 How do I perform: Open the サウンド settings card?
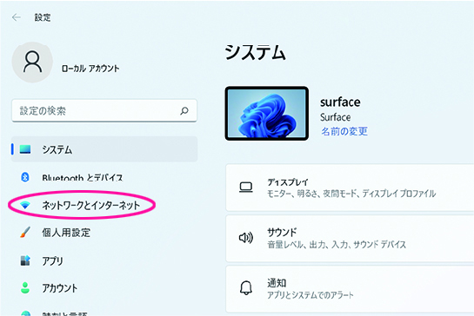click(x=350, y=238)
